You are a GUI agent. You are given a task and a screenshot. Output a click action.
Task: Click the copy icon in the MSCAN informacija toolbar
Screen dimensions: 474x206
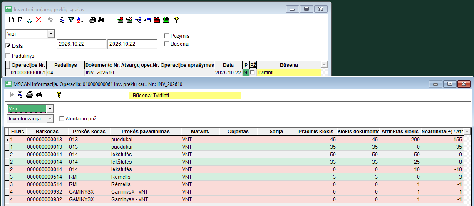(x=11, y=95)
